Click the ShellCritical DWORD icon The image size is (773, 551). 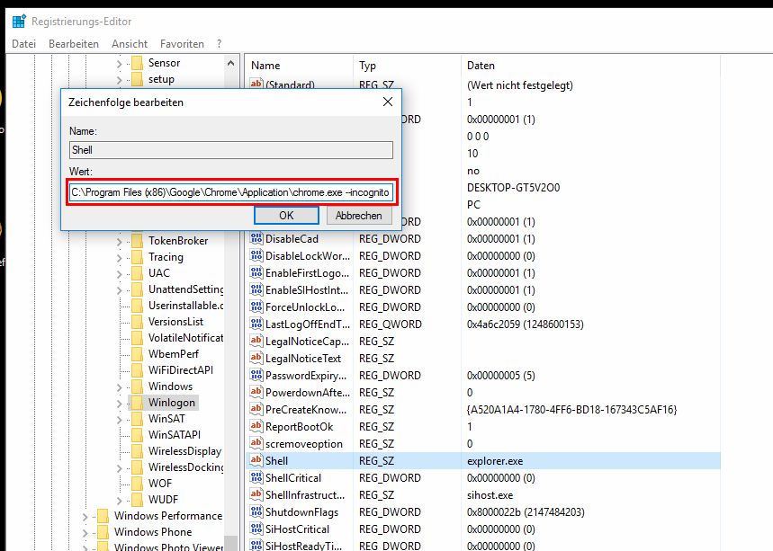coord(256,477)
